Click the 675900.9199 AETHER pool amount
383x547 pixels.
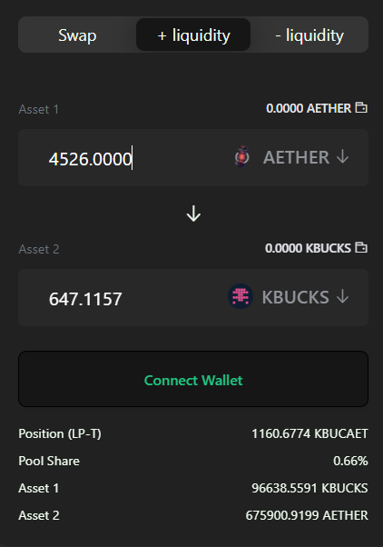click(307, 515)
